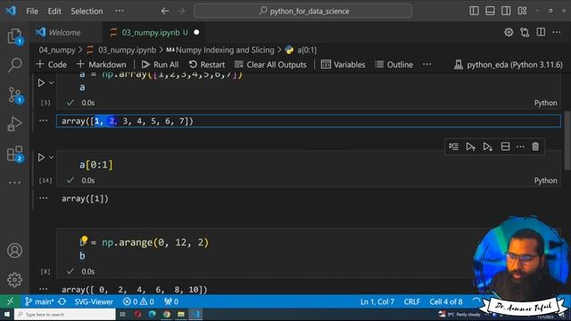Open errors and warnings status item
571x321 pixels.
click(x=138, y=301)
